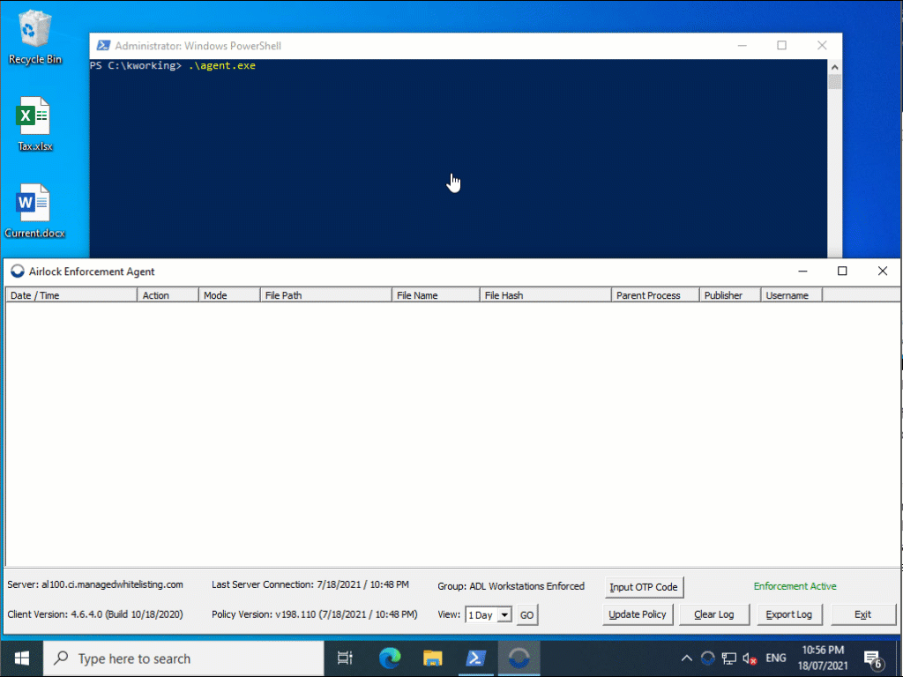
Task: Show hidden system tray icons
Action: pos(686,658)
